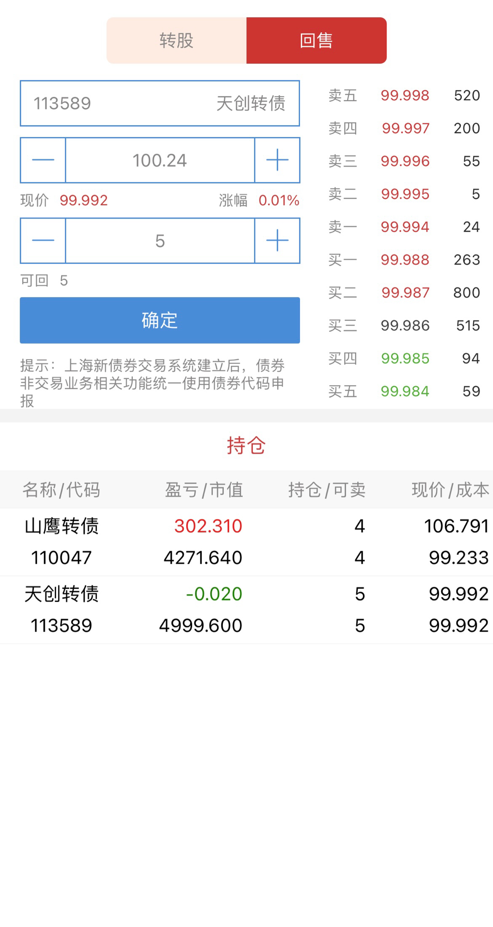Click the price input showing 100.24

point(160,160)
